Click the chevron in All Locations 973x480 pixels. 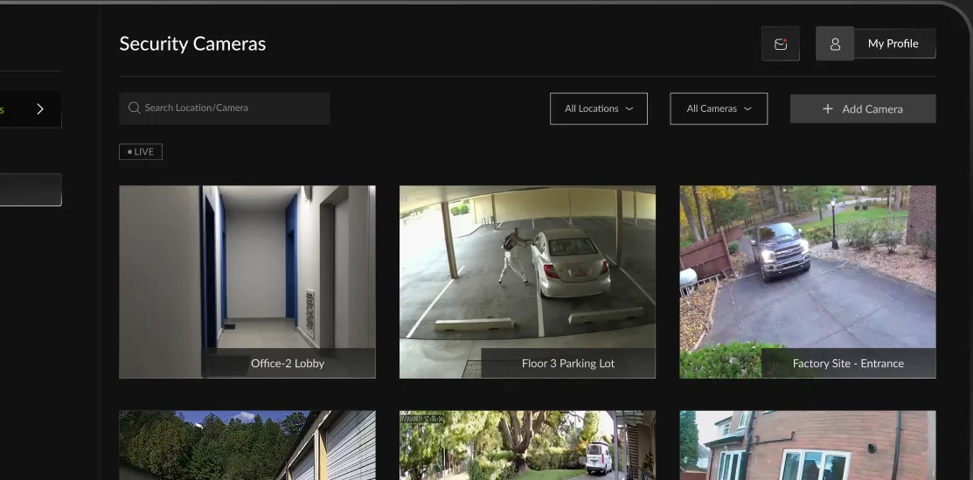coord(629,108)
